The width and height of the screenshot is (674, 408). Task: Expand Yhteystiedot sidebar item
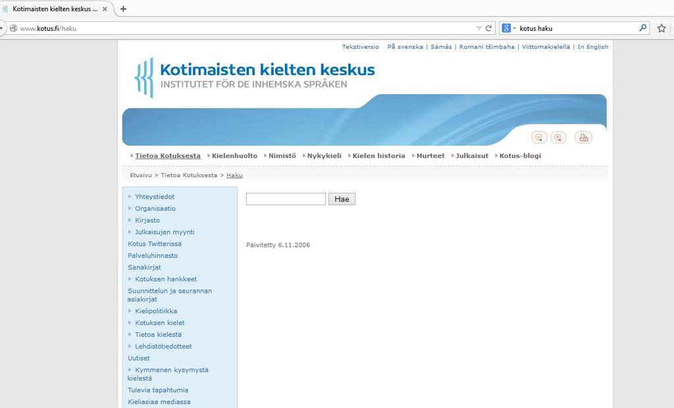click(154, 197)
